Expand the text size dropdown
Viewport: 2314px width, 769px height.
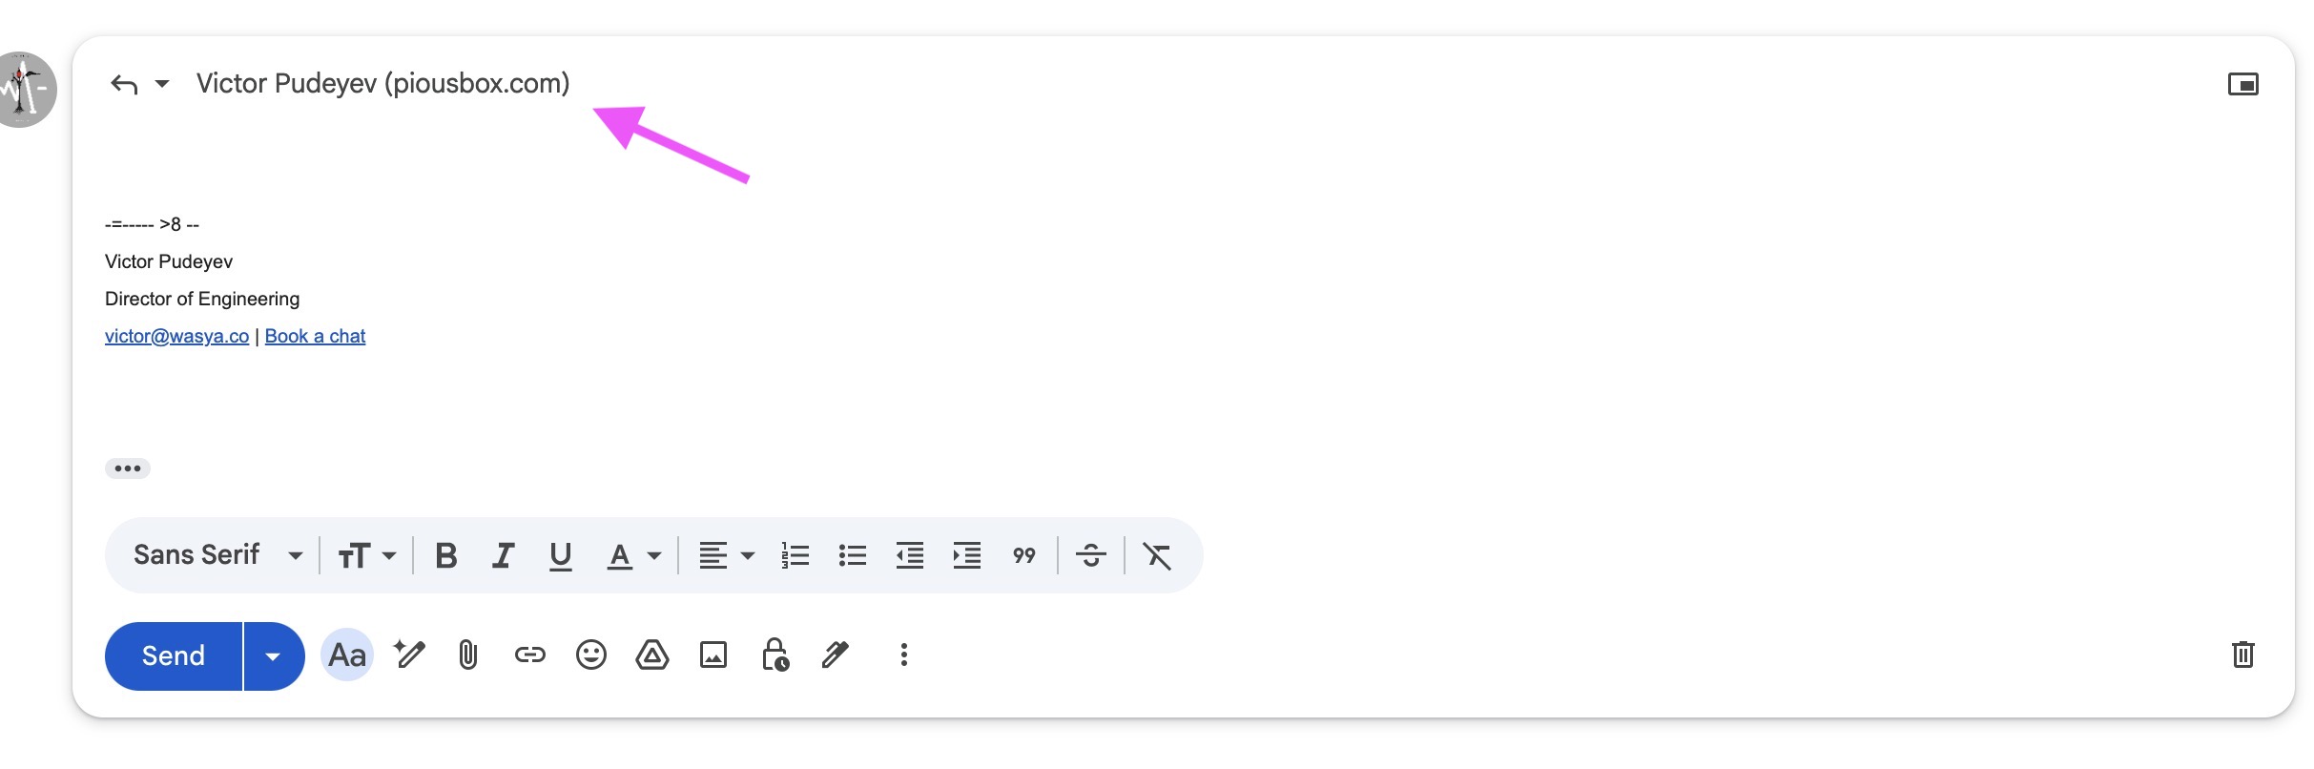tap(367, 555)
